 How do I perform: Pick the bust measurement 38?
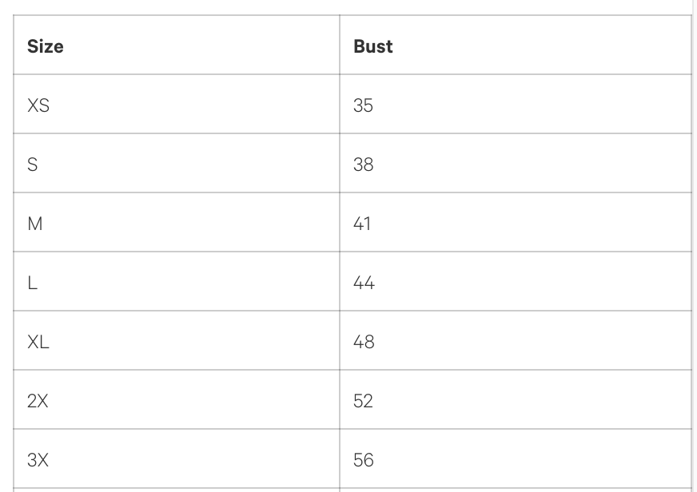pos(363,165)
